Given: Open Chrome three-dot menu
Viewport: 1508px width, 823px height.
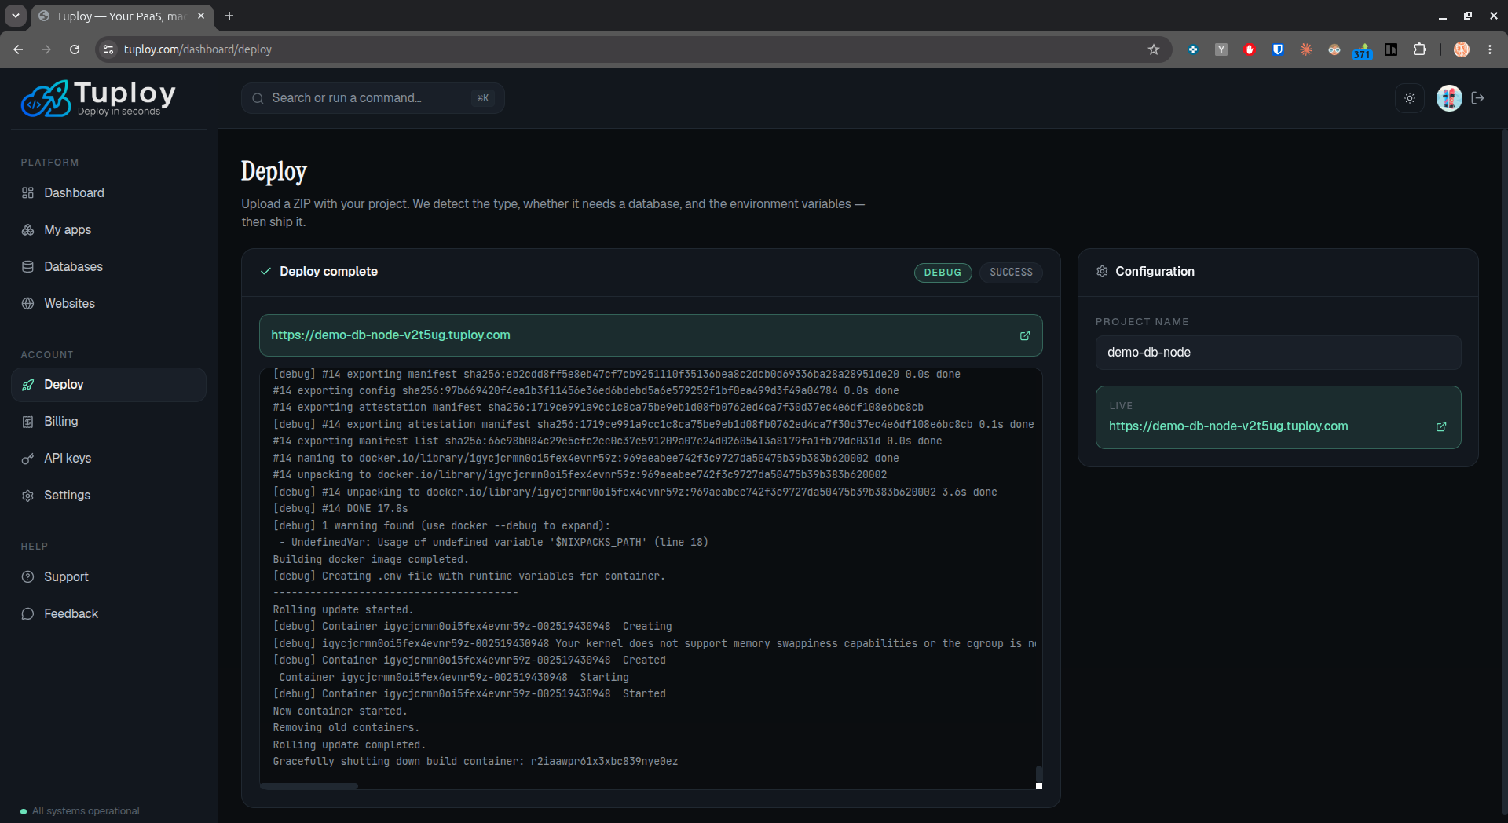Looking at the screenshot, I should pyautogui.click(x=1490, y=49).
